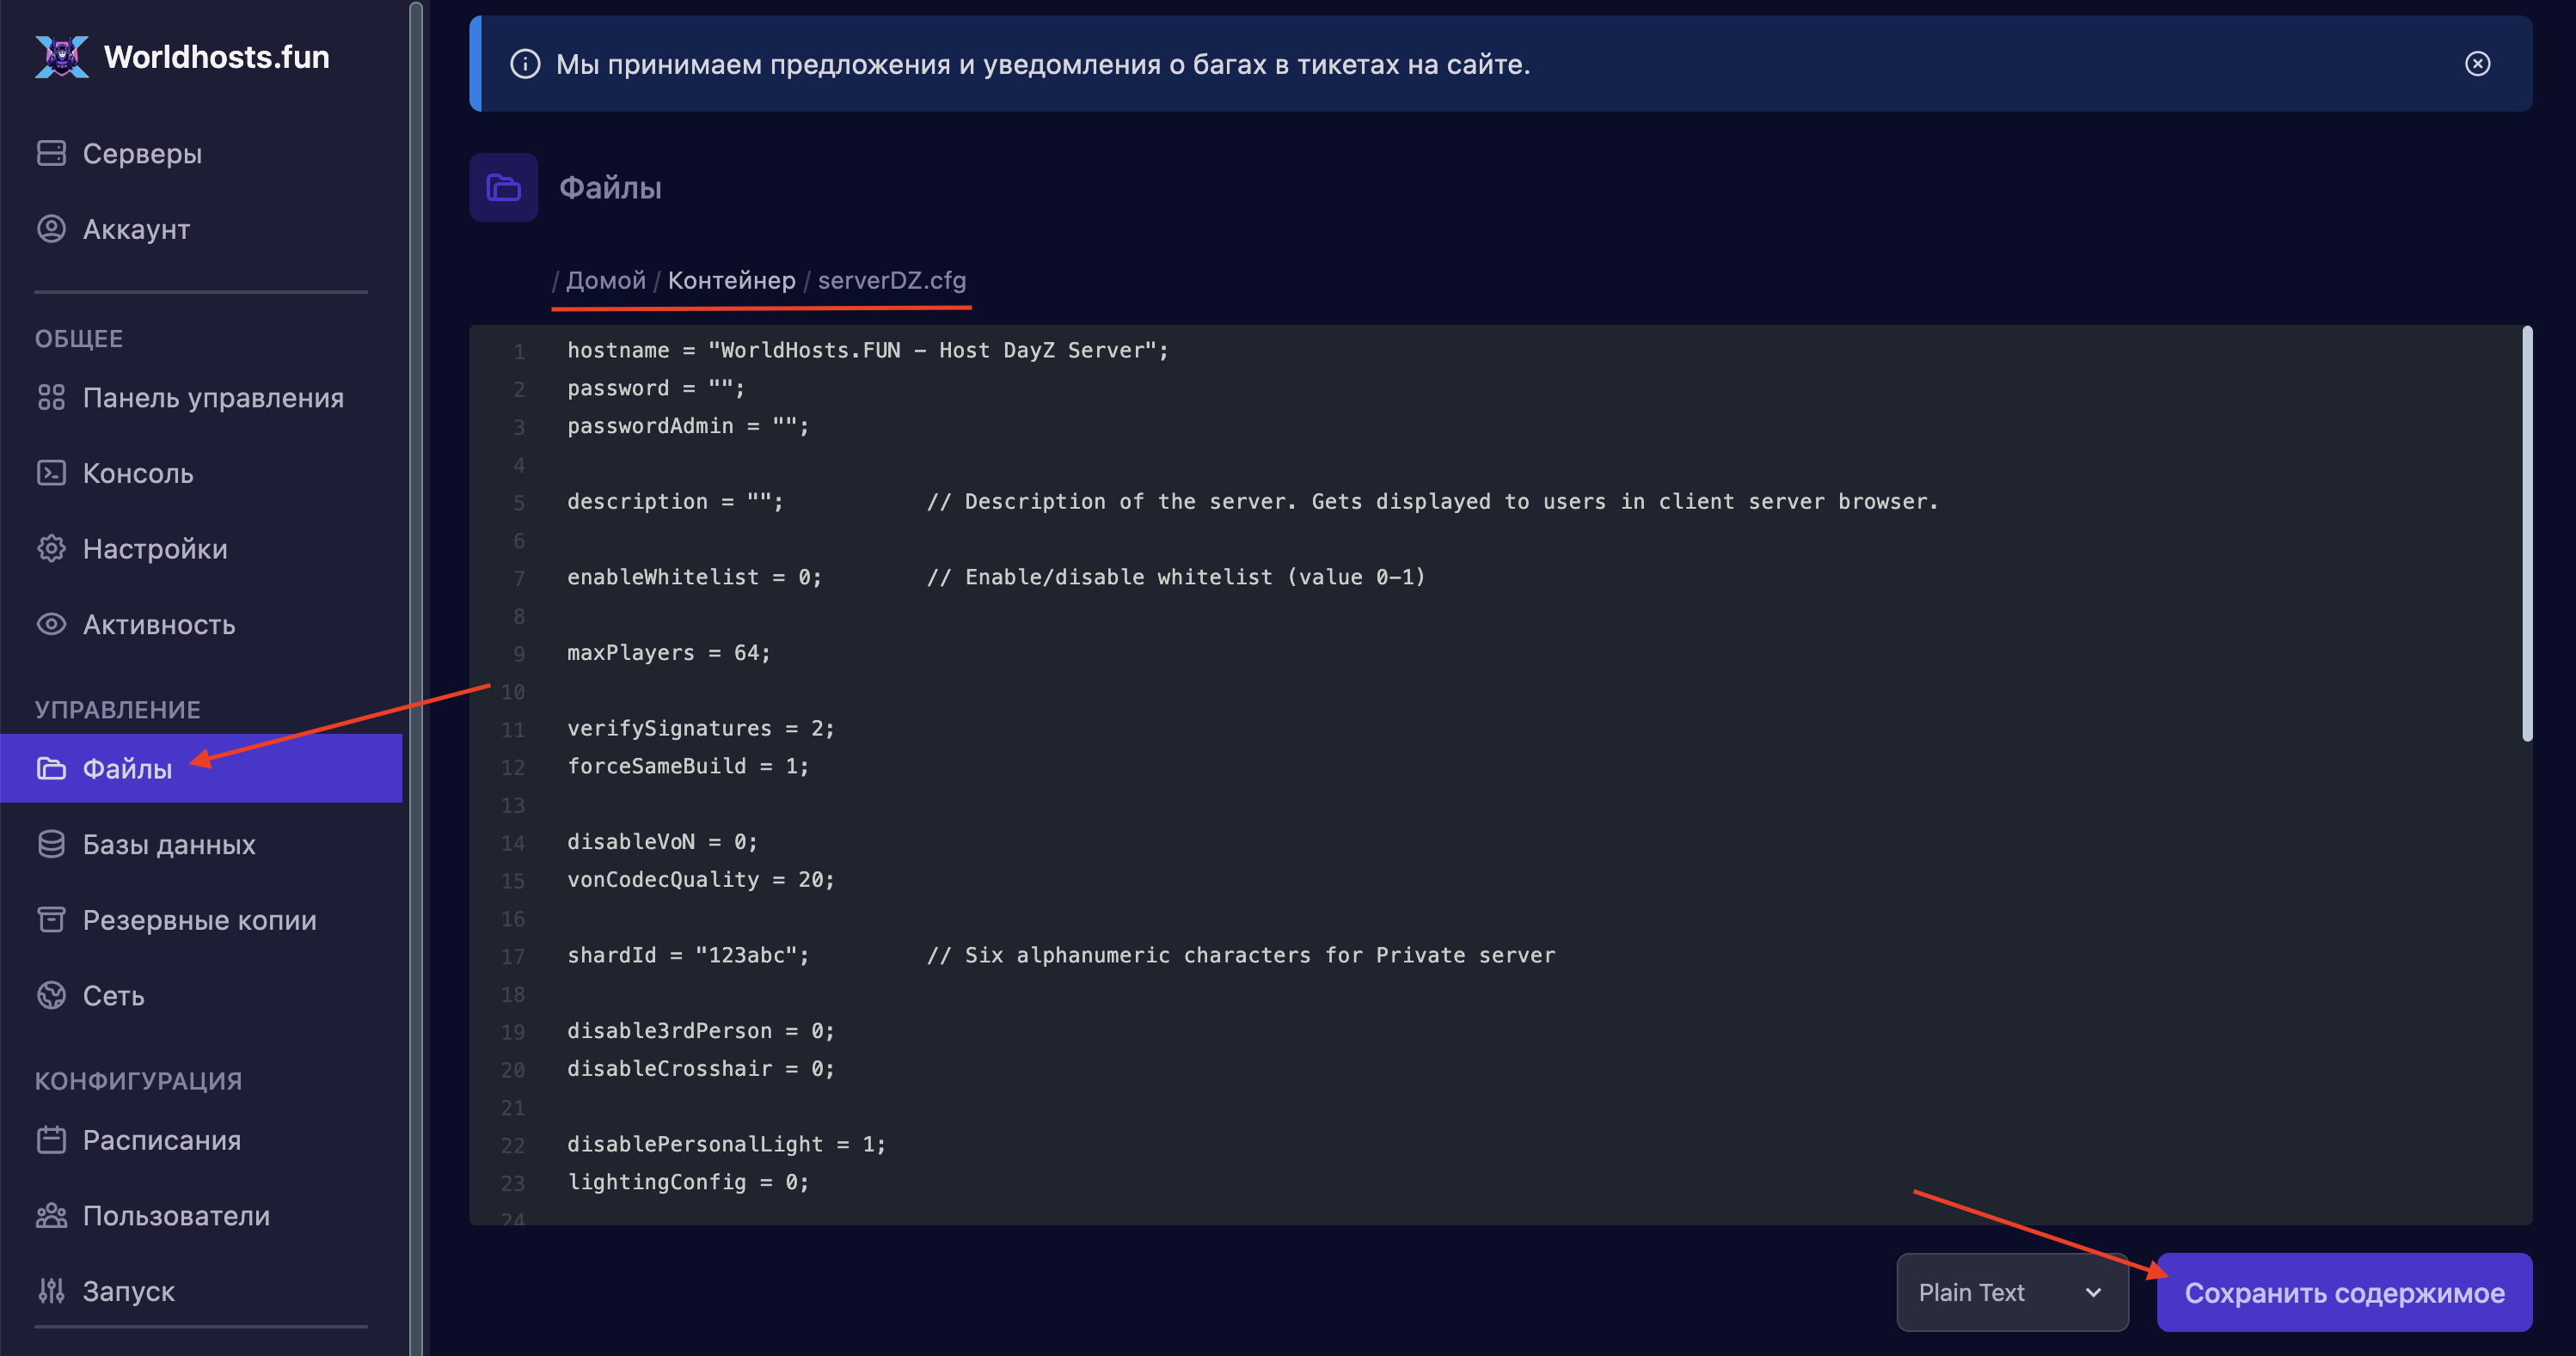Click the disableCrosshair = 0 line
Screen dimensions: 2576x1356
click(701, 1068)
